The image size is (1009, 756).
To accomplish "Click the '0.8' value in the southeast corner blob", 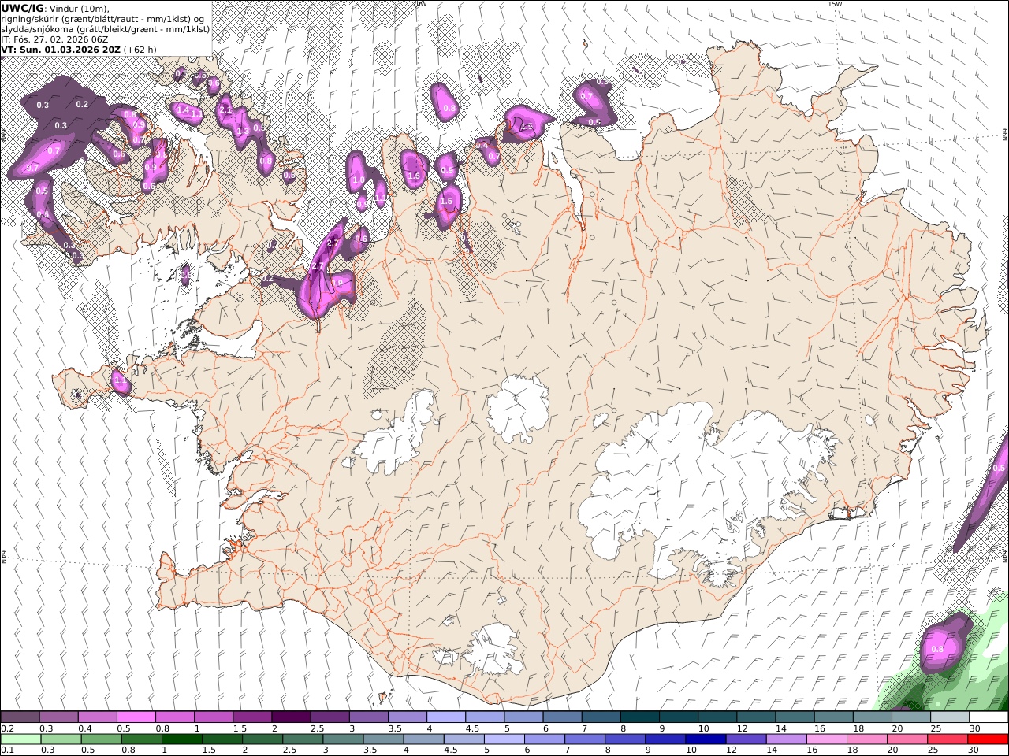I will 937,649.
